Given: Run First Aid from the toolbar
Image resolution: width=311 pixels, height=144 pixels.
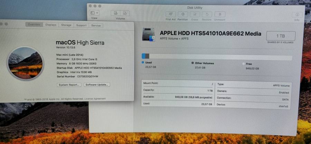Looking at the screenshot, I should tap(171, 14).
